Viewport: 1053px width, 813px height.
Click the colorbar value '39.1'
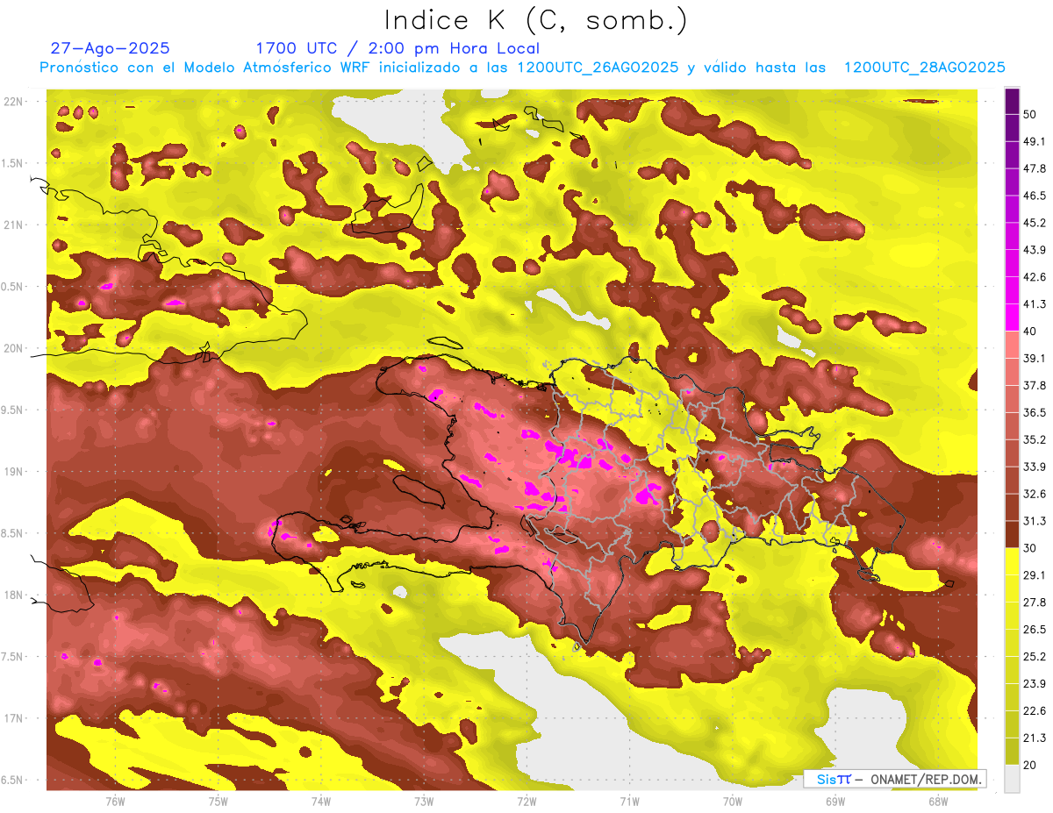[1035, 359]
